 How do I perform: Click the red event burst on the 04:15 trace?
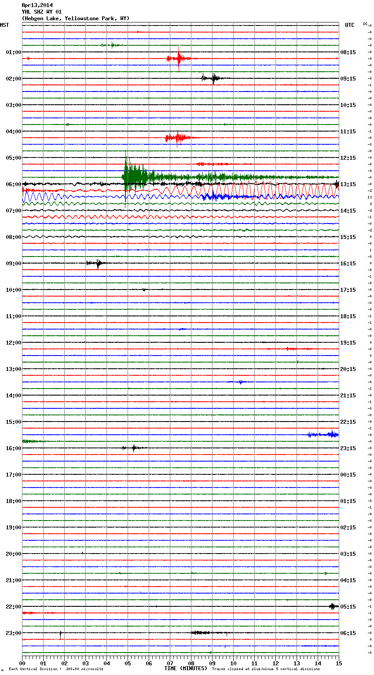click(177, 138)
